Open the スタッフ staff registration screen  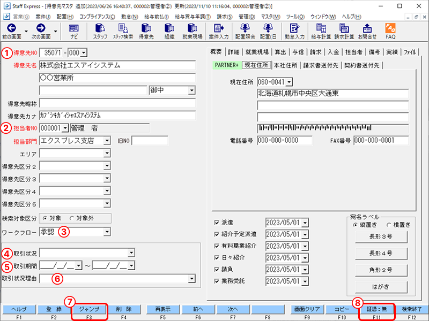(100, 30)
